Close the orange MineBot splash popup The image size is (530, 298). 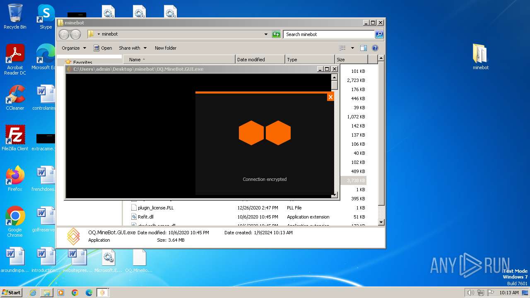pyautogui.click(x=330, y=97)
